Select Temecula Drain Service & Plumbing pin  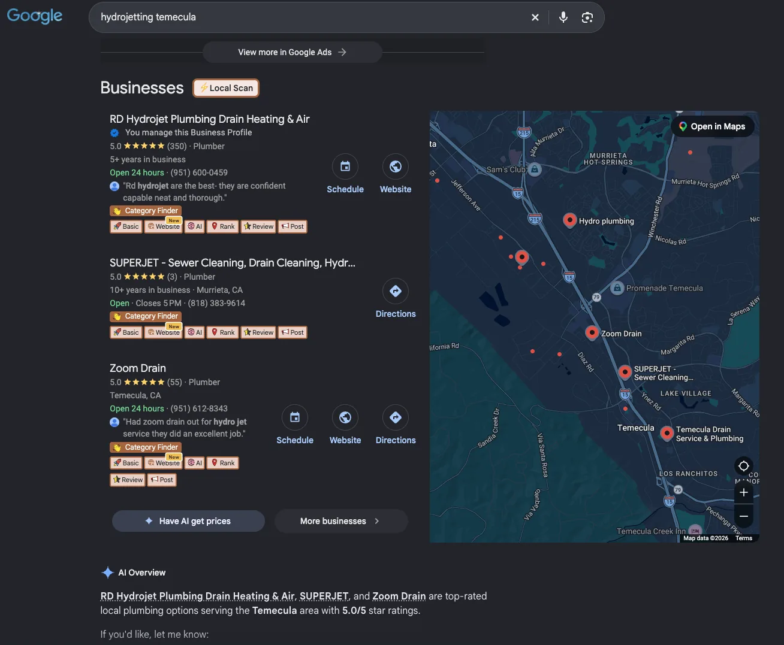coord(667,433)
